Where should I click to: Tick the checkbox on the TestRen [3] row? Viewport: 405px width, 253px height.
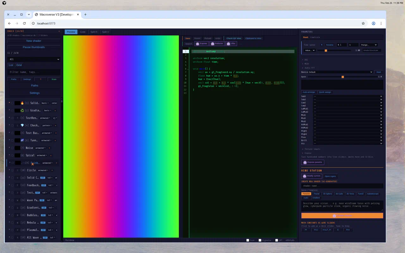click(x=12, y=118)
